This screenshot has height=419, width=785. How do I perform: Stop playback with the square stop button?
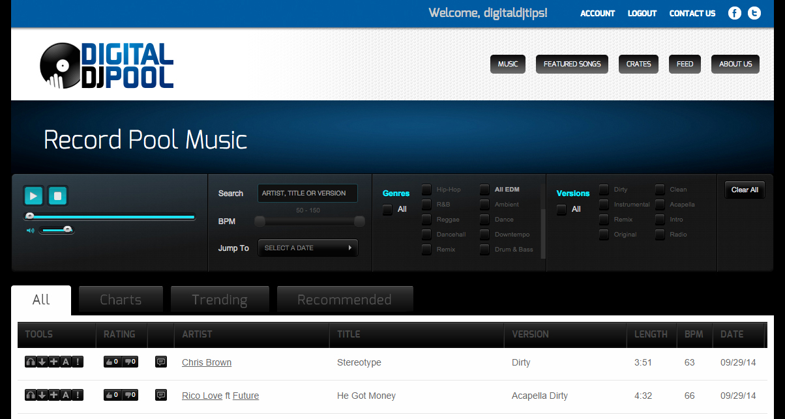click(x=57, y=195)
